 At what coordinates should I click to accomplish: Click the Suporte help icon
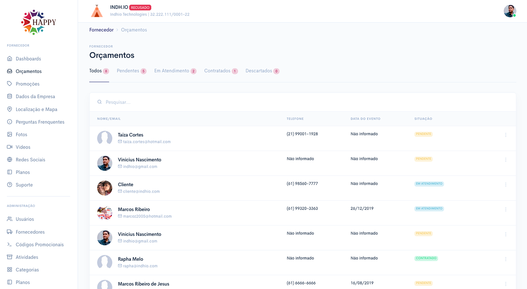pyautogui.click(x=10, y=185)
